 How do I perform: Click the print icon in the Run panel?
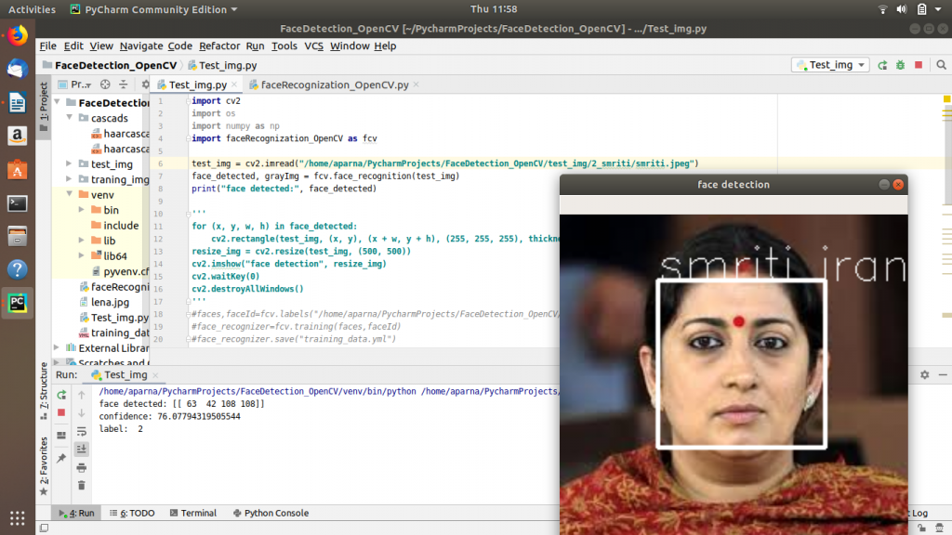82,468
